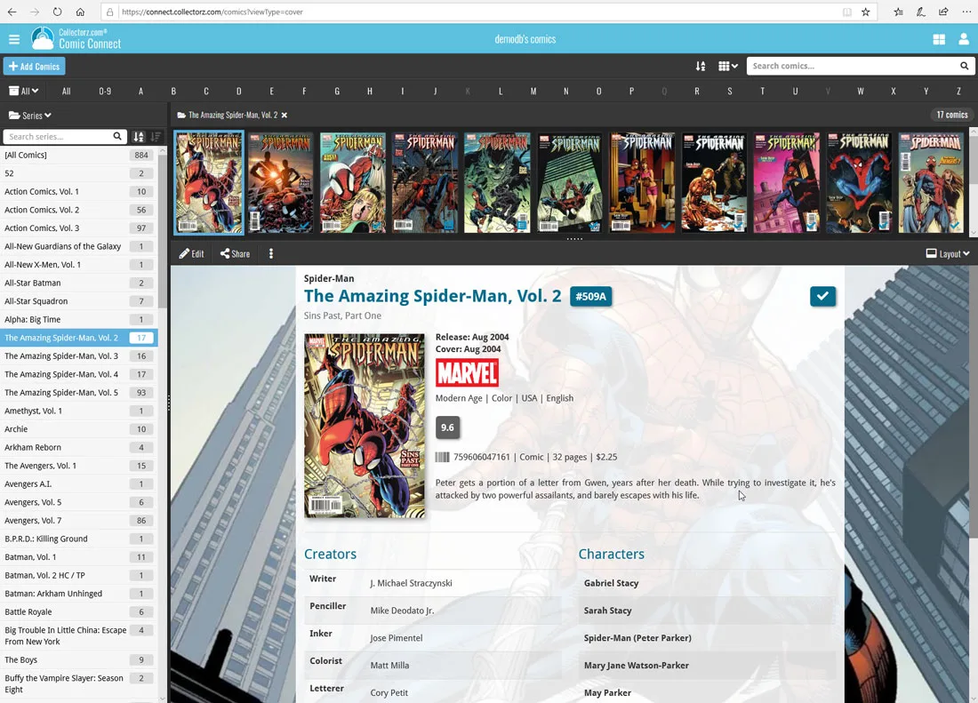Select Action Comics, Vol. 2 series
The height and width of the screenshot is (703, 978).
point(78,210)
